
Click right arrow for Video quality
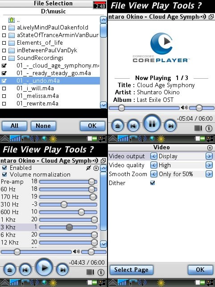coord(209,165)
